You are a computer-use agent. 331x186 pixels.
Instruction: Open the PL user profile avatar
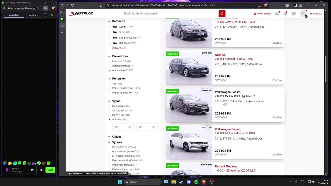pyautogui.click(x=303, y=14)
